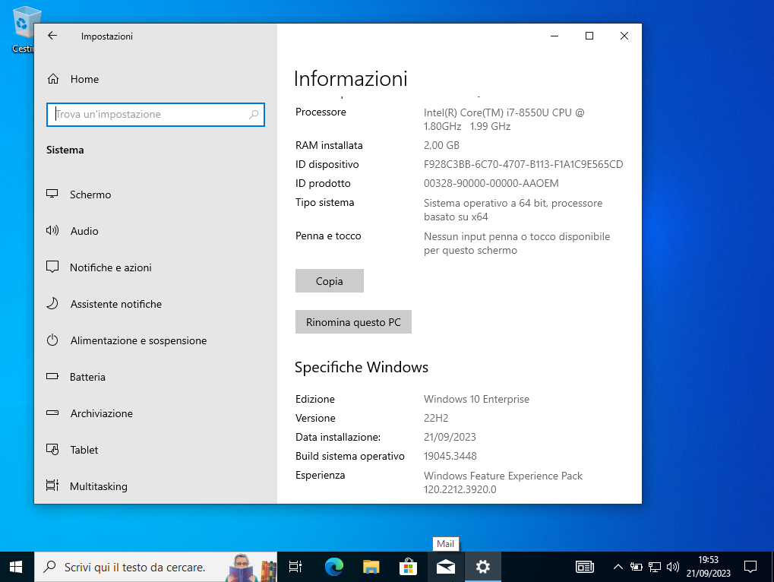Open the Archiviazione settings page
Screen dimensions: 774x582
[156, 413]
